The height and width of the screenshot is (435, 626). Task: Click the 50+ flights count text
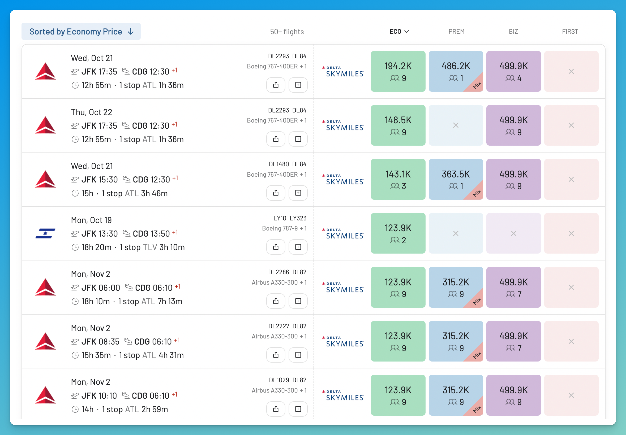[x=287, y=32]
